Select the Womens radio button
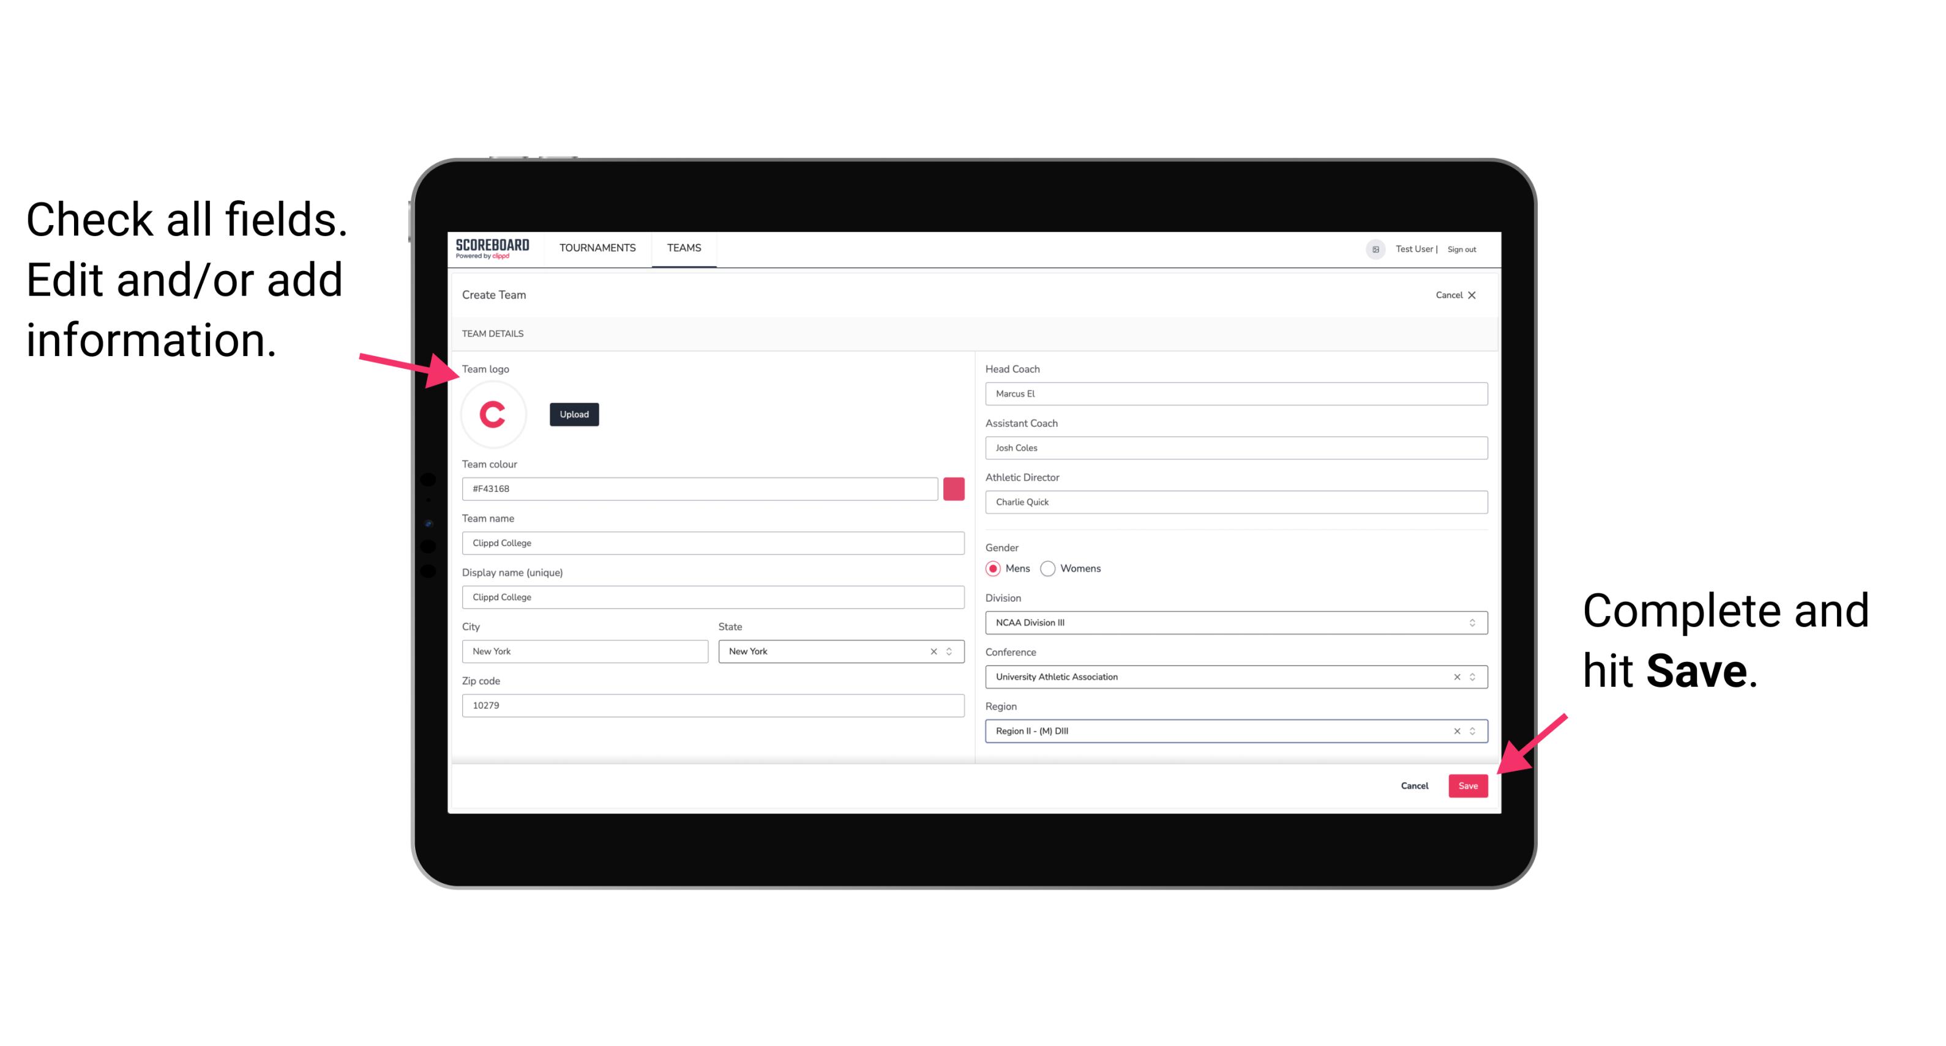This screenshot has height=1046, width=1946. pyautogui.click(x=1053, y=568)
